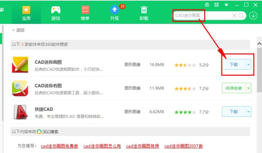
Task: Click the 16.8MB size text
Action: click(x=157, y=65)
